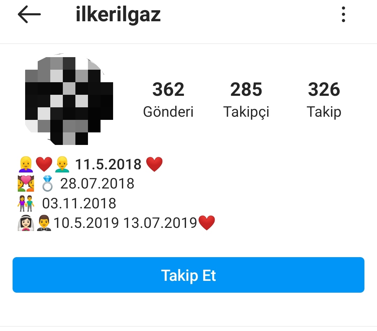Viewport: 377px width, 331px height.
Task: View the 285 Takipçi followers list
Action: tap(246, 99)
